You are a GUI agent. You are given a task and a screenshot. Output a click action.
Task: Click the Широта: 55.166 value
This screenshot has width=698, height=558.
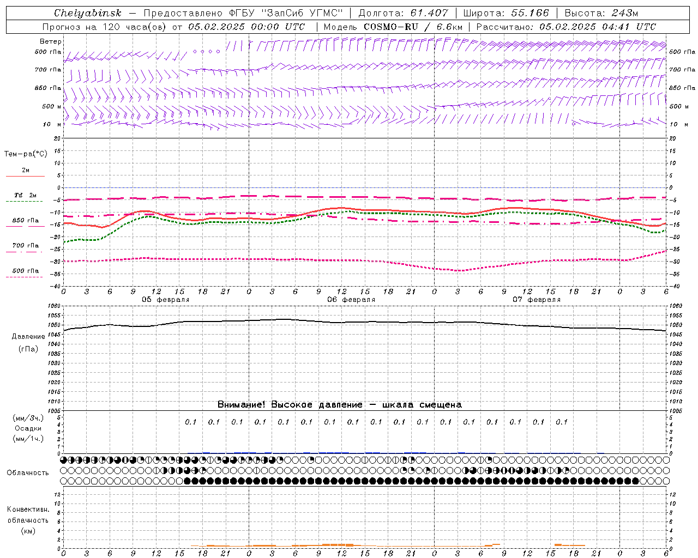tap(506, 13)
